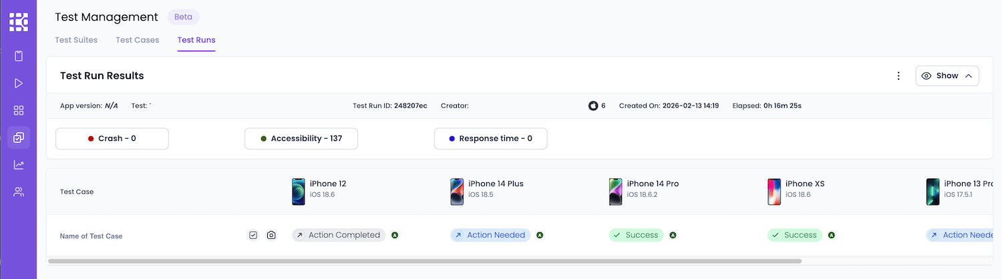
Task: Open the Action Needed status for iPhone 14 Plus
Action: tap(490, 235)
